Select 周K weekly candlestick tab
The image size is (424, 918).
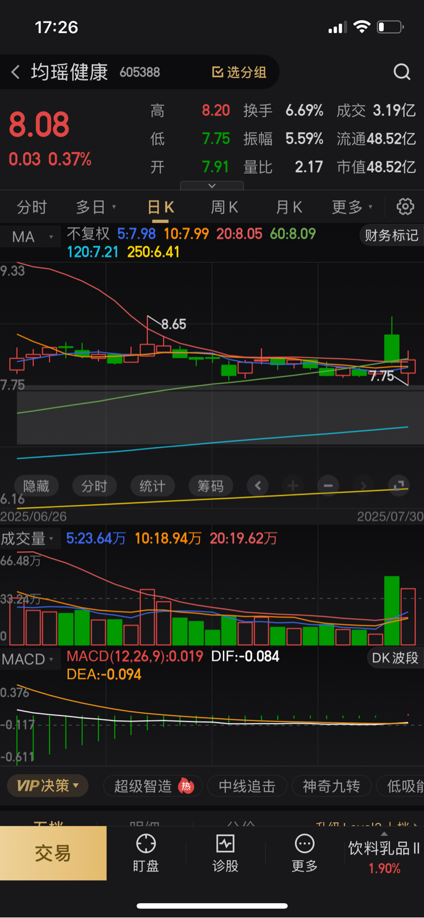point(224,208)
